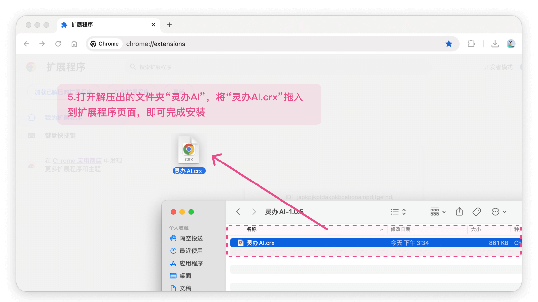538x302 pixels.
Task: Open the Extensions puzzle icon in toolbar
Action: [471, 44]
